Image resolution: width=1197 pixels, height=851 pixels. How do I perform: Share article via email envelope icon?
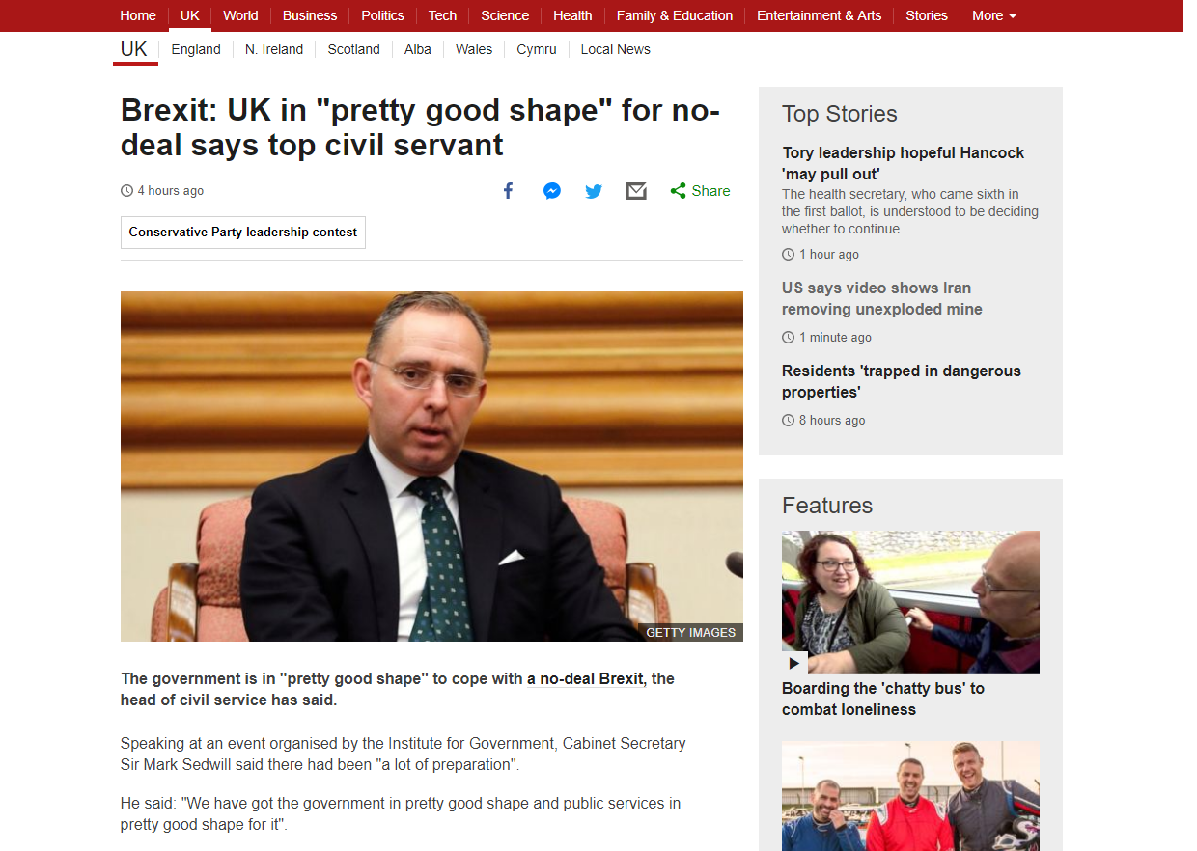(636, 191)
